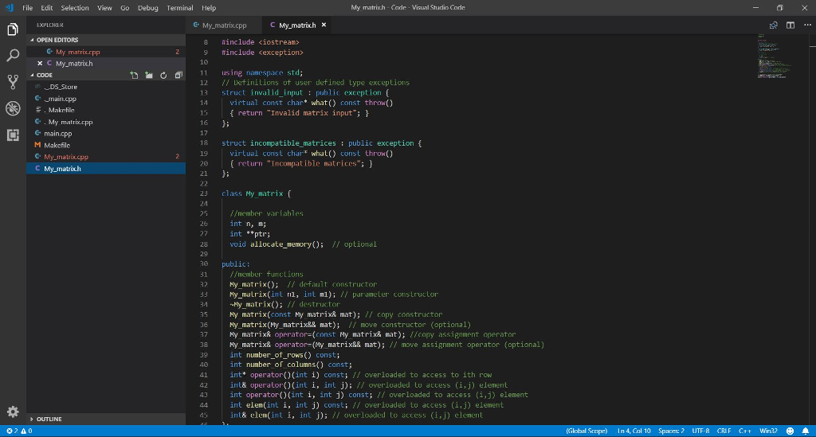Change language mode via C++
816x437 pixels.
745,431
